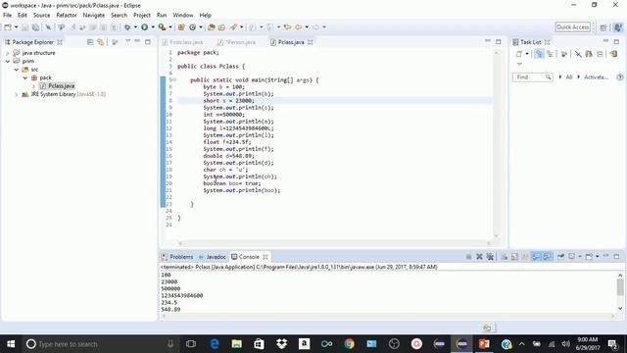
Task: Close the Pclass.java editor tab
Action: pos(311,42)
